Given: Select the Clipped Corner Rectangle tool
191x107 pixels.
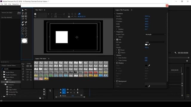Looking at the screenshot, I should click(x=23, y=31).
